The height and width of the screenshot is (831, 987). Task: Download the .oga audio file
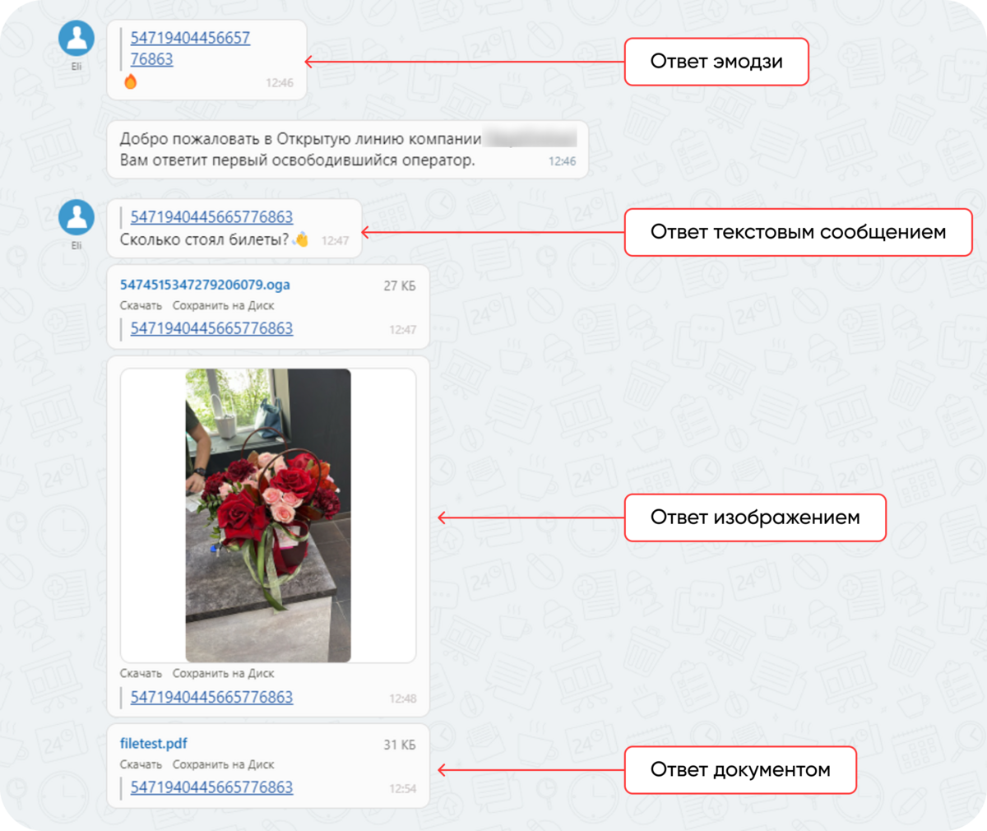coord(141,305)
